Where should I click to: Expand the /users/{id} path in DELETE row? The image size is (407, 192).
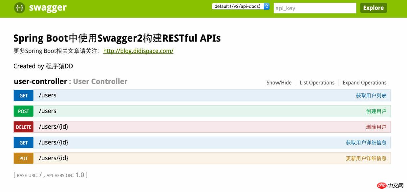tap(54, 127)
